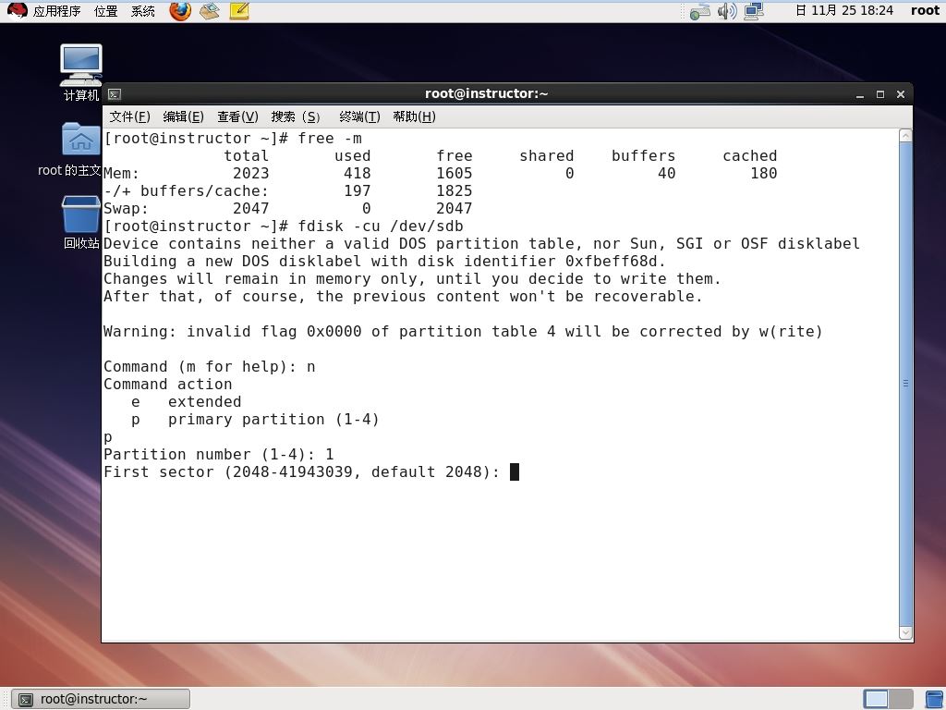946x710 pixels.
Task: Select the 计算机 (Computer) desktop icon
Action: pyautogui.click(x=81, y=73)
